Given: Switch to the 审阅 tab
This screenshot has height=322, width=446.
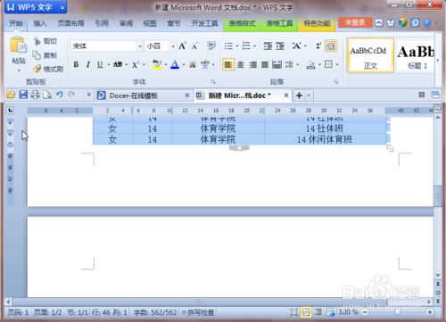Looking at the screenshot, I should coord(126,23).
